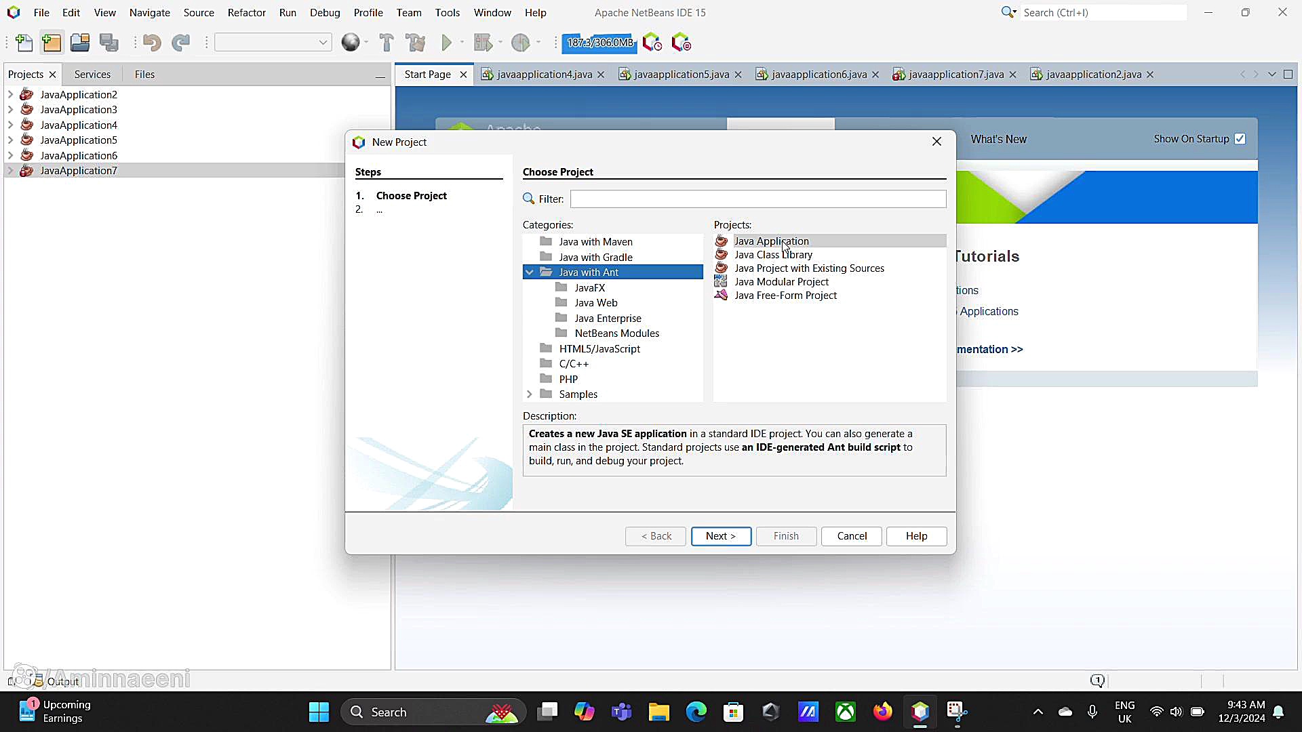This screenshot has height=732, width=1302.
Task: Click the Windows taskbar Search box
Action: [x=434, y=712]
